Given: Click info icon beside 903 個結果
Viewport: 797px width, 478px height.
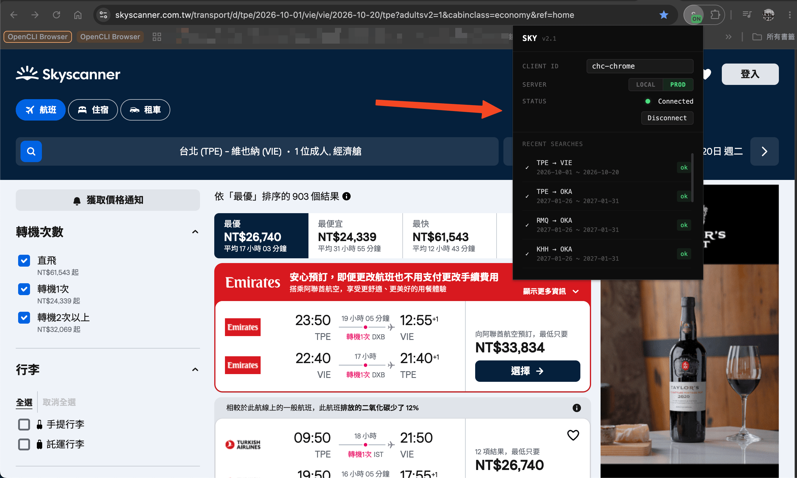Looking at the screenshot, I should tap(346, 196).
